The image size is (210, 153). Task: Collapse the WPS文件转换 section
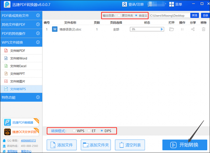coord(21,42)
